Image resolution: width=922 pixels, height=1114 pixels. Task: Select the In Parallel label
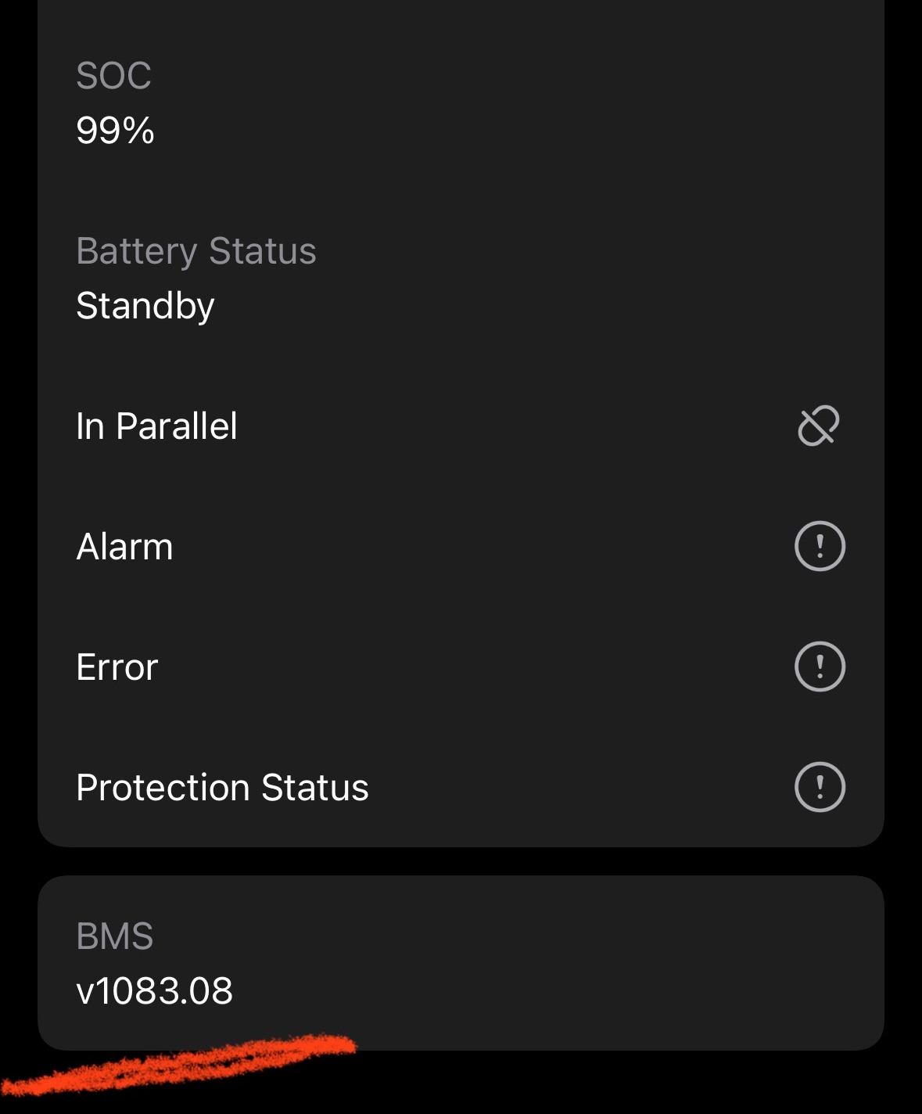coord(156,426)
